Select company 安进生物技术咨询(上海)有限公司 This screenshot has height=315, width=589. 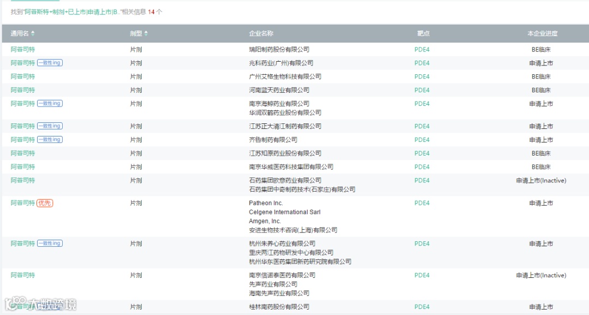[293, 230]
